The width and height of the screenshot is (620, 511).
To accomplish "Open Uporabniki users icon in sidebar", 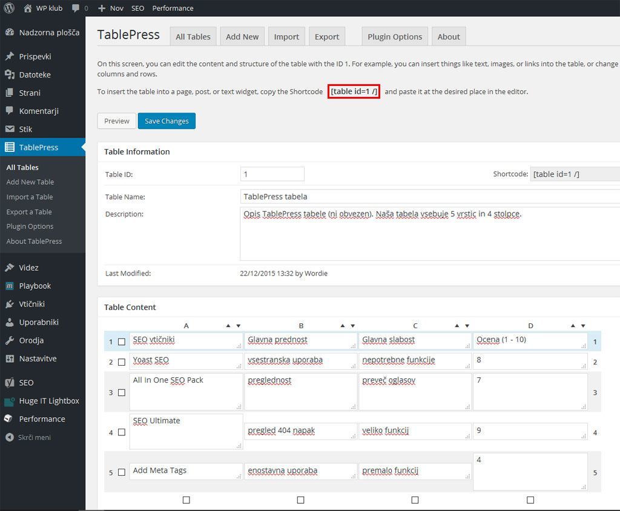I will [9, 322].
